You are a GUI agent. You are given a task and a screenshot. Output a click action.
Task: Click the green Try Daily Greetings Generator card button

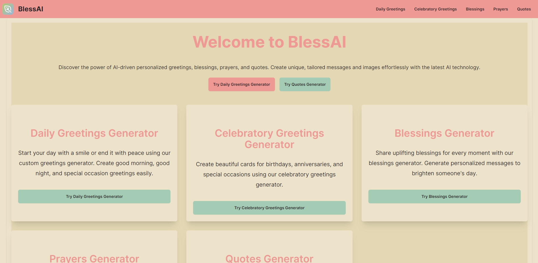coord(94,196)
